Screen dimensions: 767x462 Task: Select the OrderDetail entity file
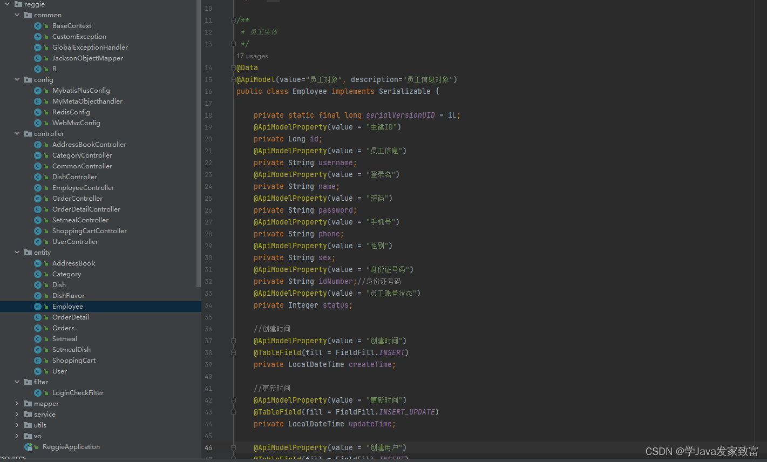point(71,317)
